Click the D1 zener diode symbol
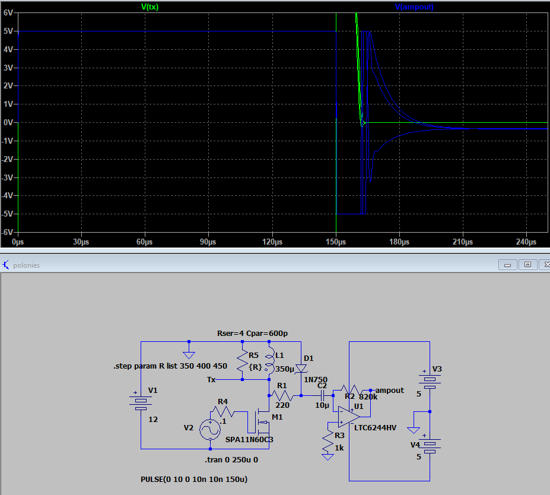Viewport: 550px width, 495px height. click(301, 367)
